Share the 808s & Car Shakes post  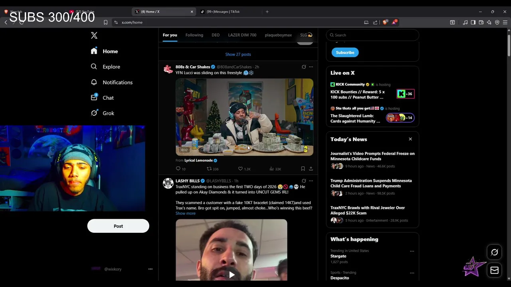tap(311, 169)
